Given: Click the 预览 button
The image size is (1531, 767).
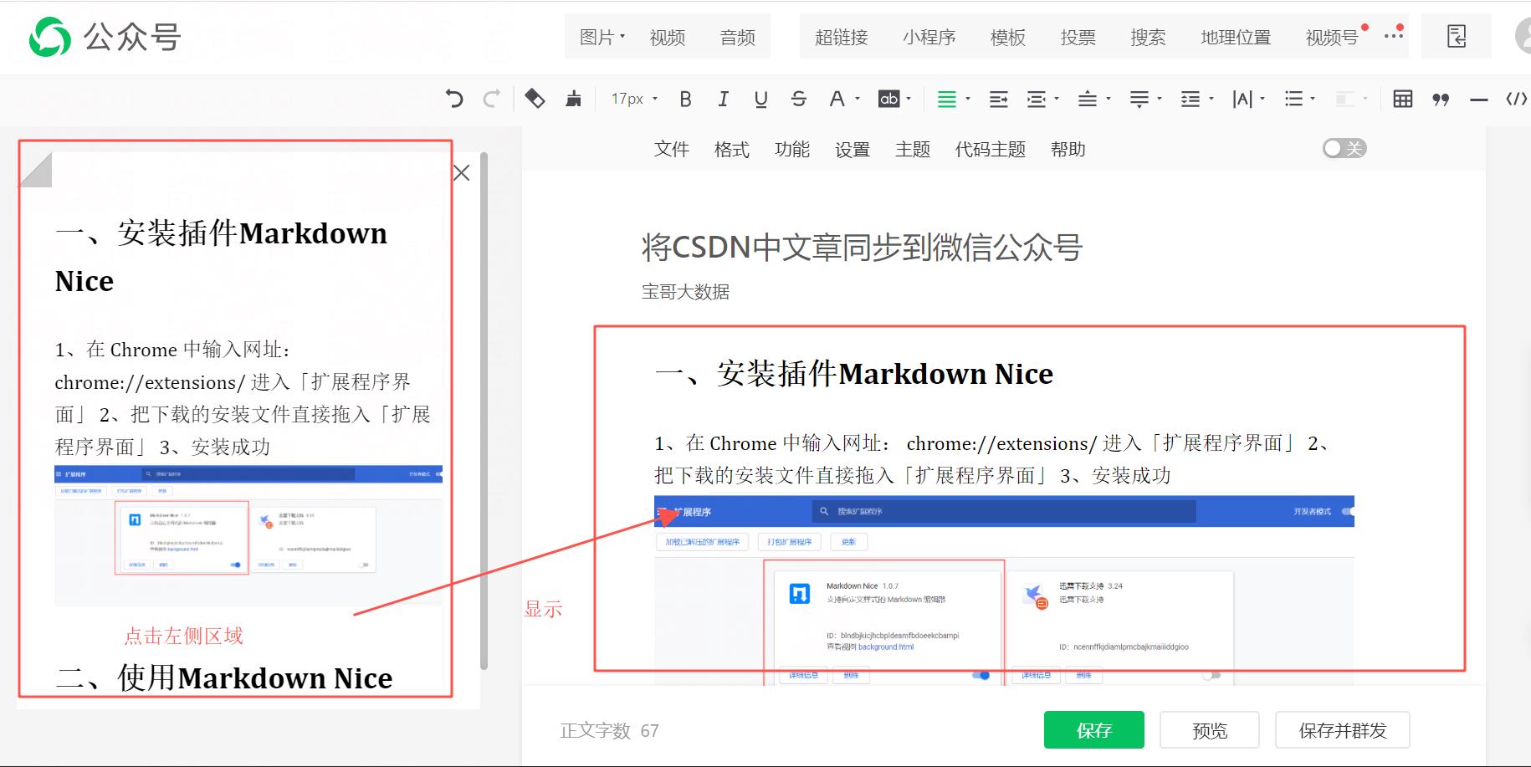Looking at the screenshot, I should 1209,730.
